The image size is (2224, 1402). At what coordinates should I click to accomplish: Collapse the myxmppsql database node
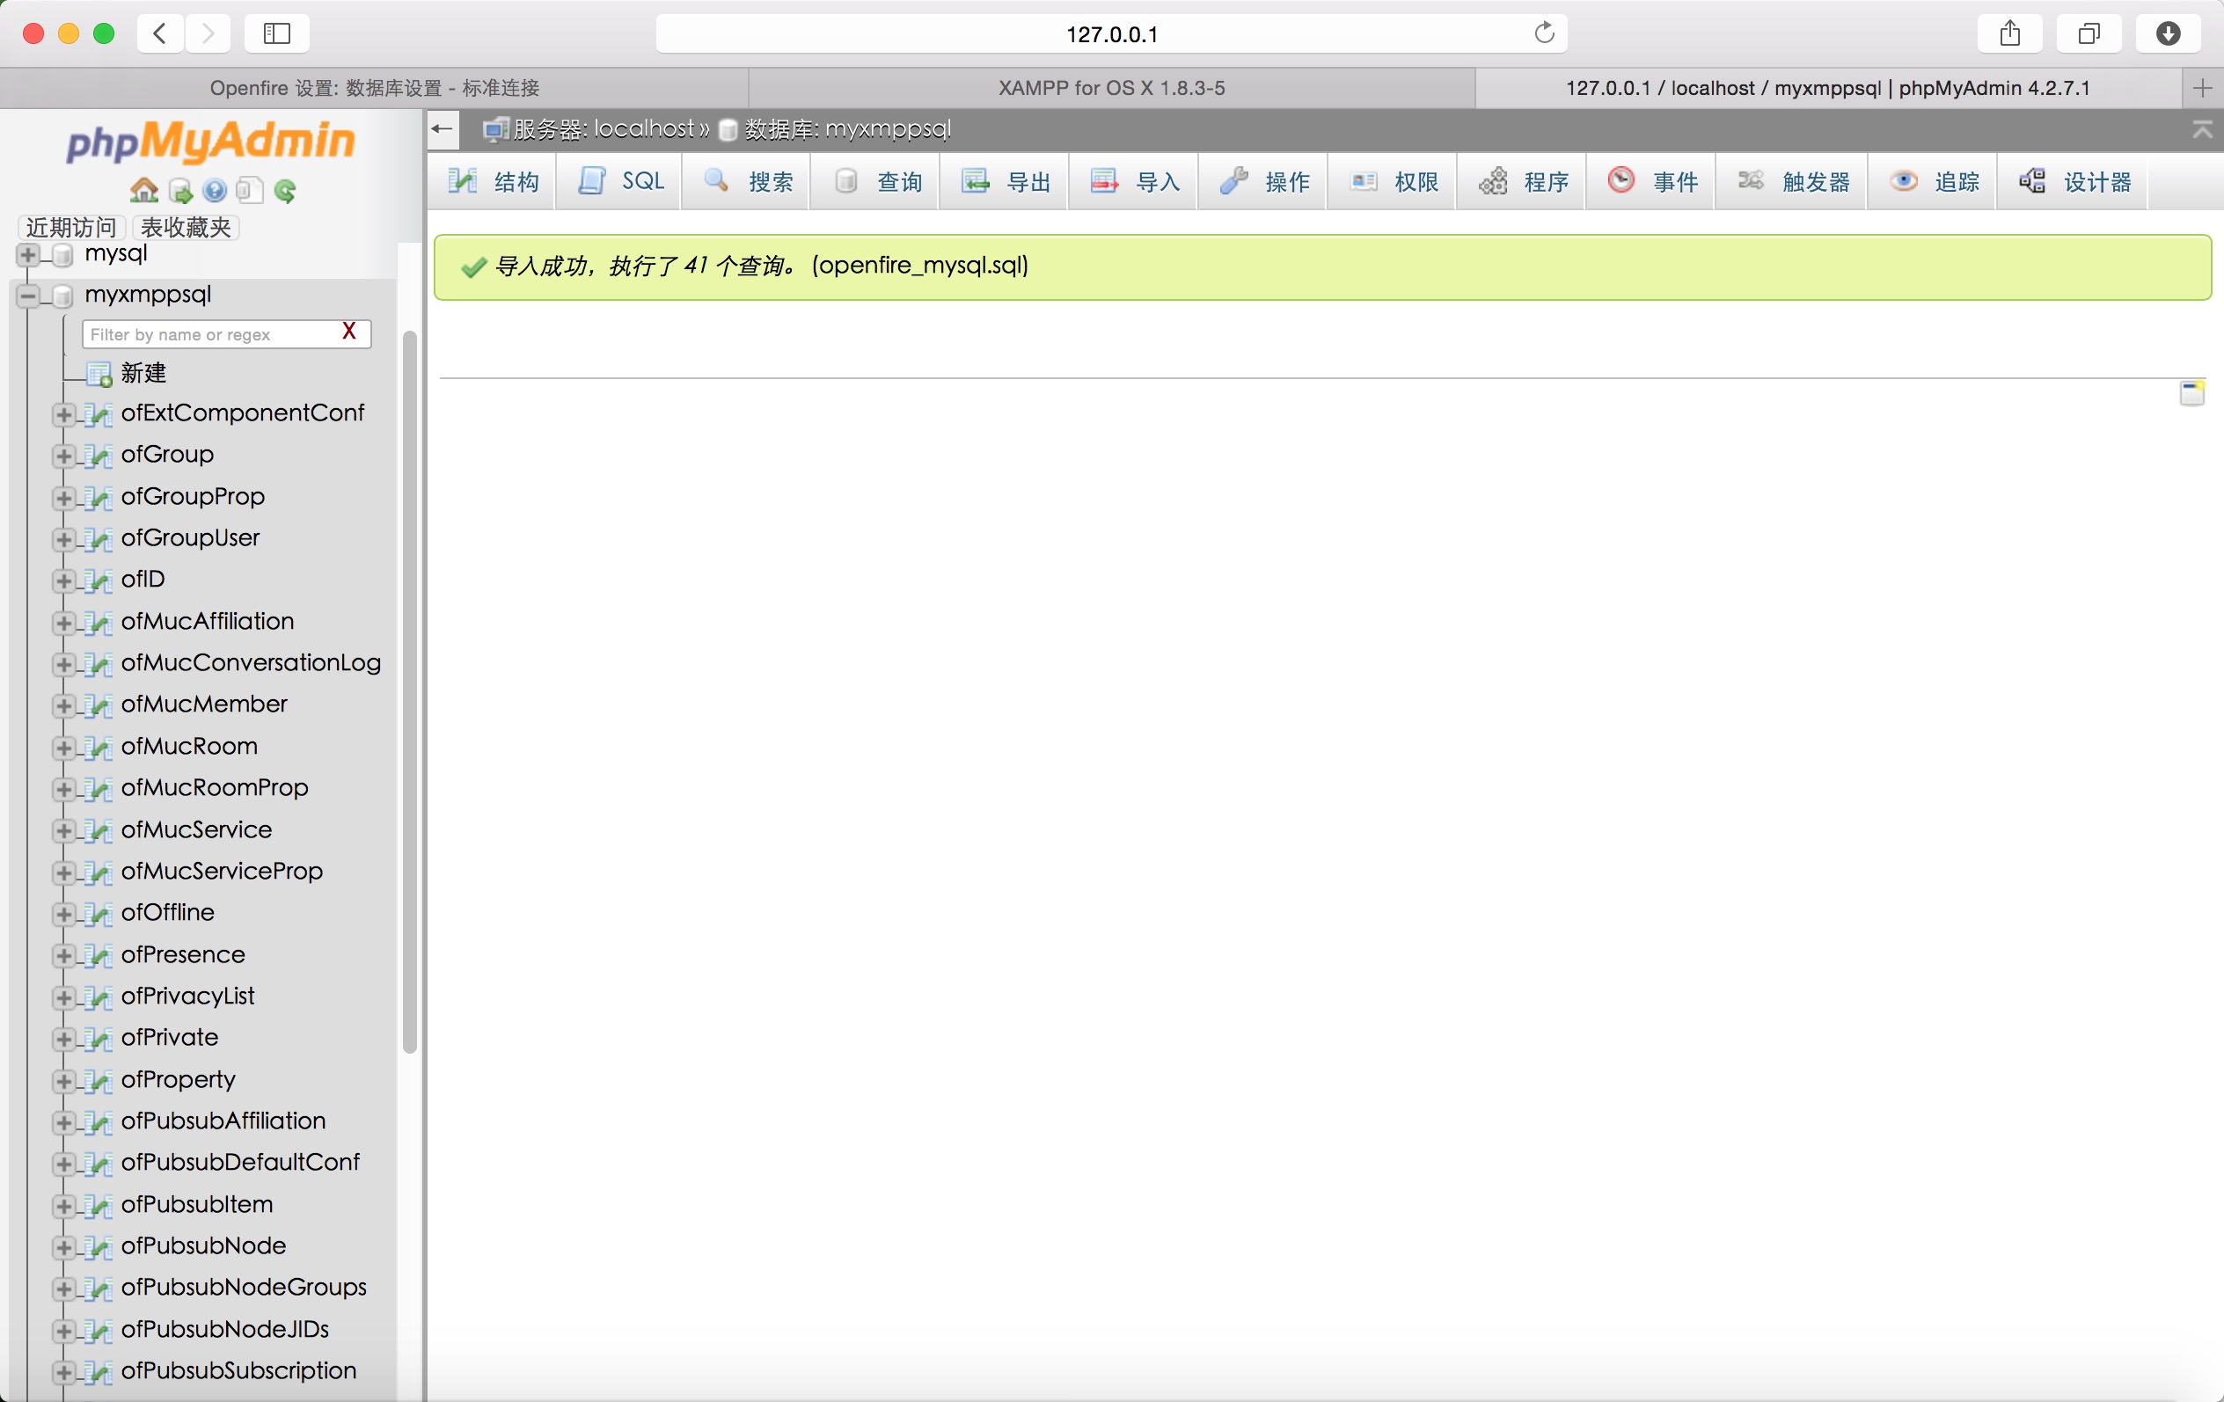27,296
